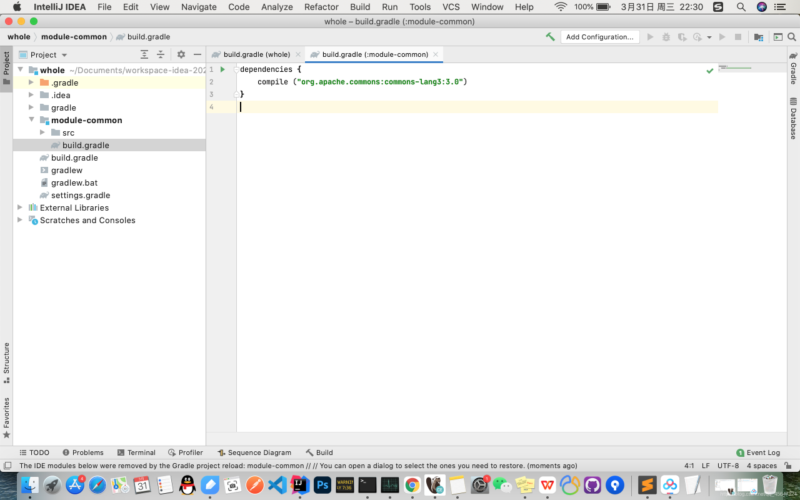Click the Expand All icon in Project panel
Image resolution: width=800 pixels, height=500 pixels.
(x=144, y=54)
